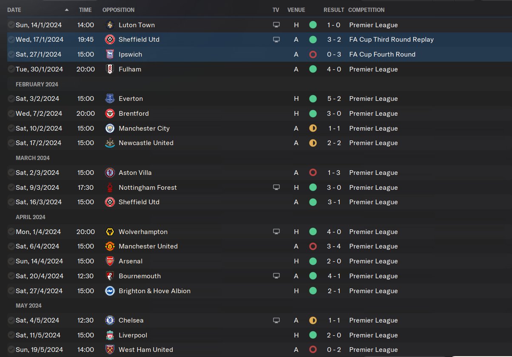Toggle the check mark on the Arsenal fixture
The height and width of the screenshot is (357, 512).
pyautogui.click(x=11, y=261)
